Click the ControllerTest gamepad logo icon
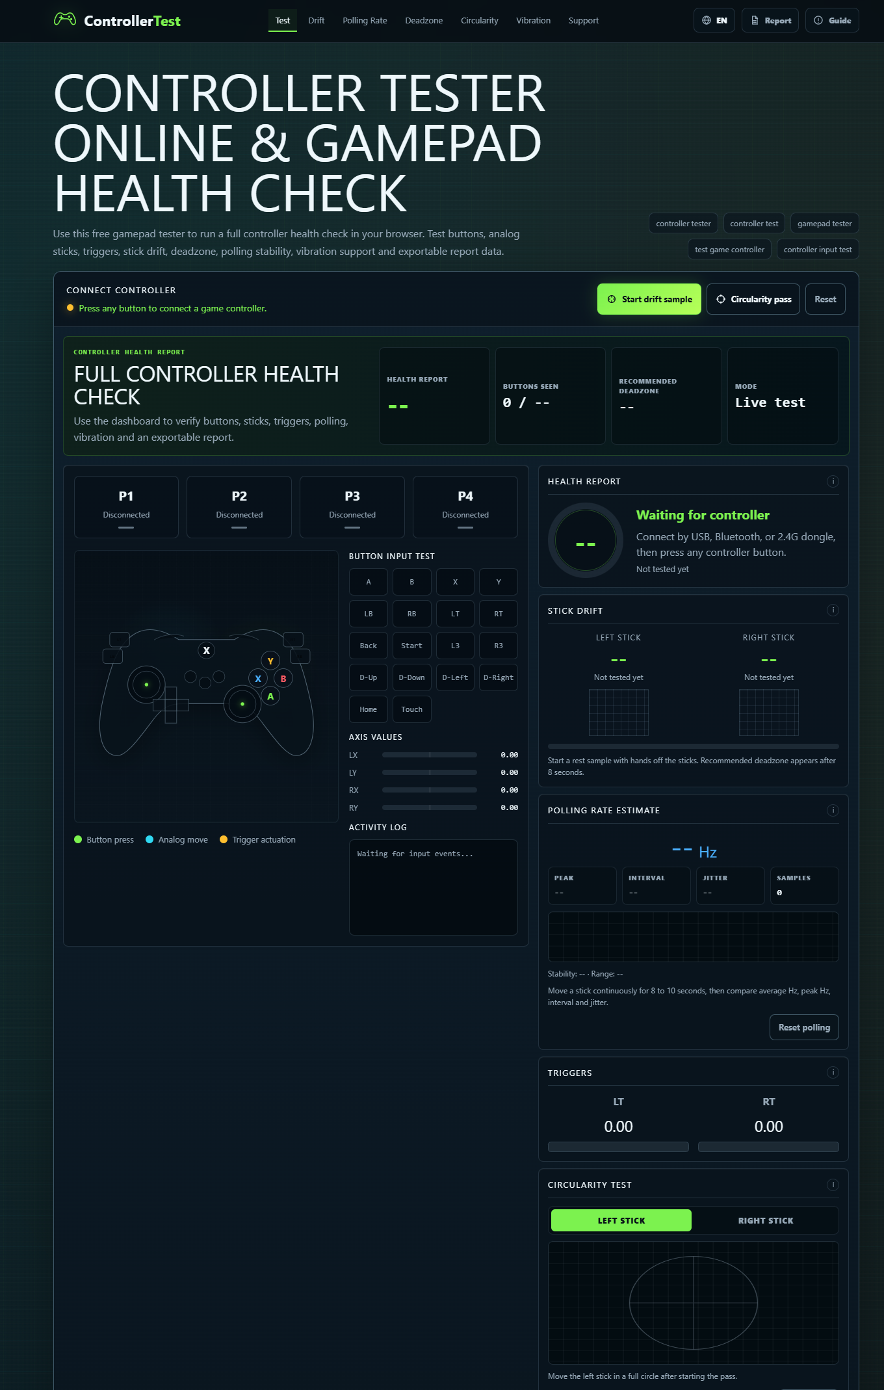The width and height of the screenshot is (884, 1390). tap(65, 19)
